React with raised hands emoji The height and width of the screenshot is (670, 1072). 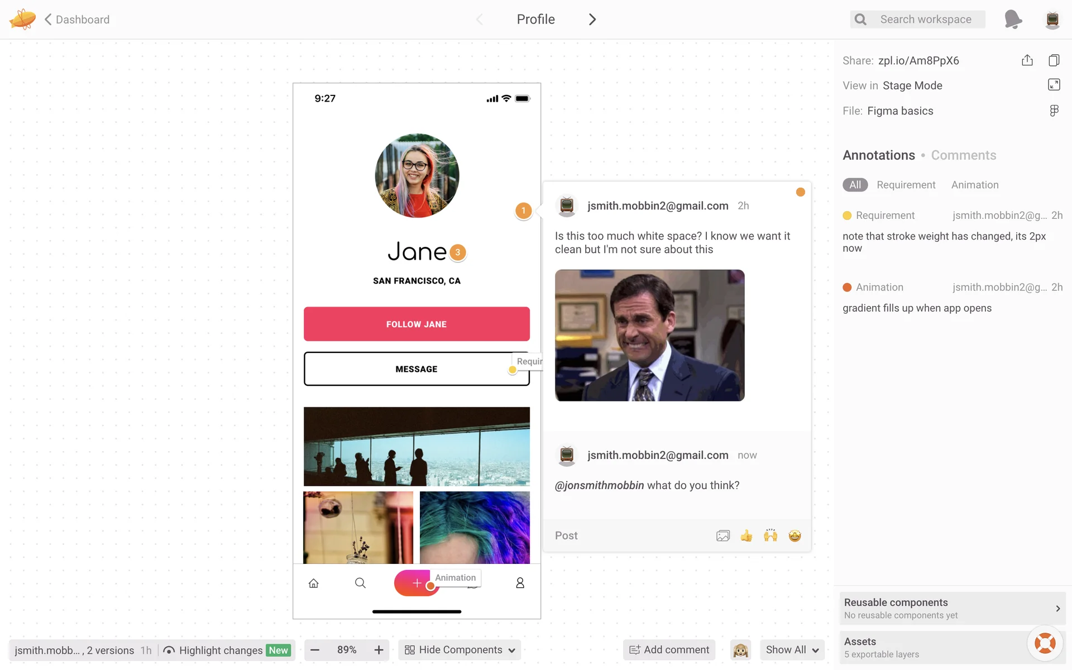tap(770, 536)
